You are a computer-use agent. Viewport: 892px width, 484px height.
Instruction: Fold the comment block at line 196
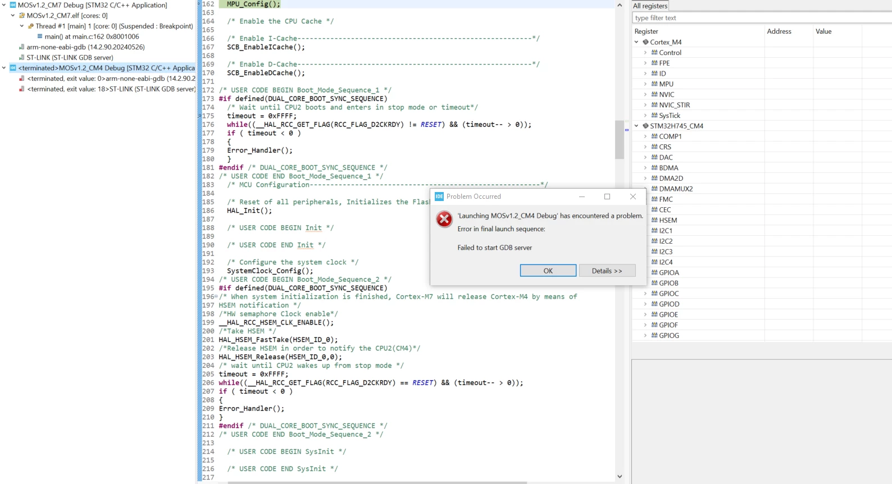pyautogui.click(x=216, y=296)
